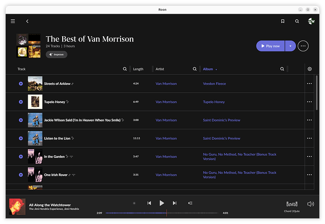The width and height of the screenshot is (325, 224).
Task: Open the hamburger navigation menu
Action: [13, 21]
